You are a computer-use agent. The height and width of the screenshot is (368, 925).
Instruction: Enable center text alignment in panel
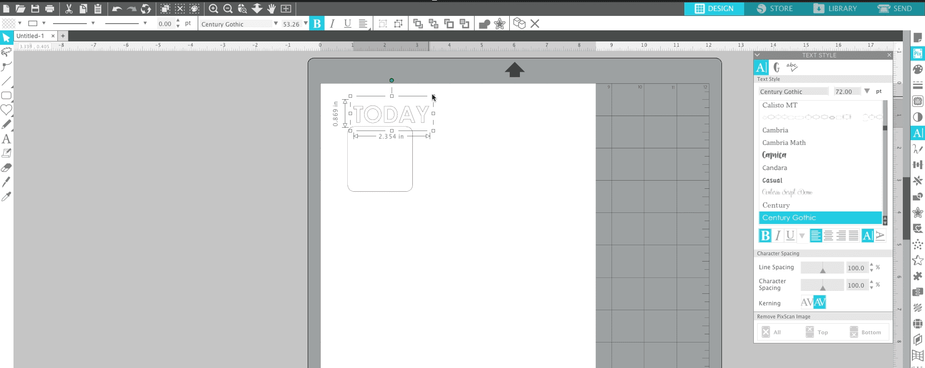[829, 236]
